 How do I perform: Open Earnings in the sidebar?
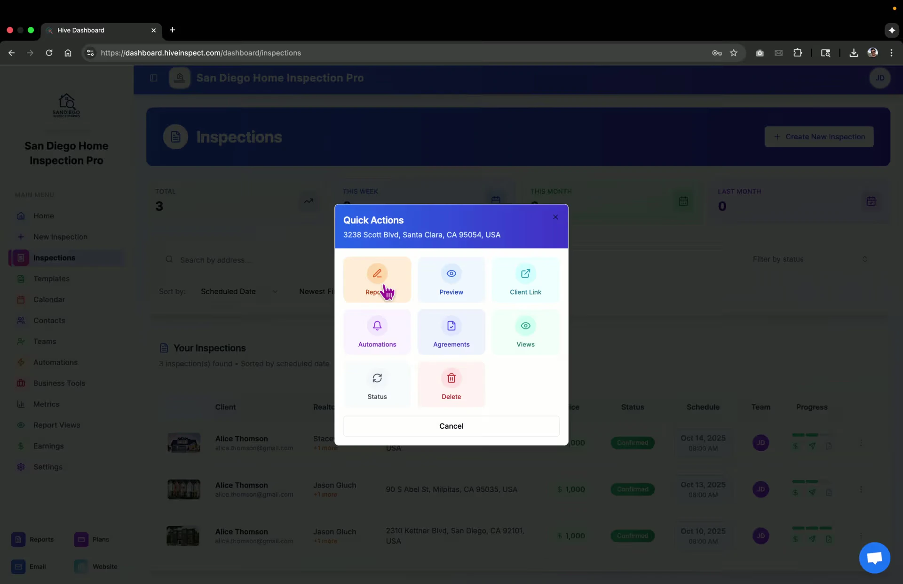(x=67, y=446)
